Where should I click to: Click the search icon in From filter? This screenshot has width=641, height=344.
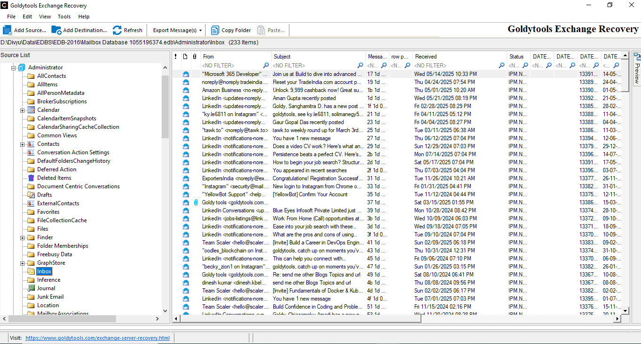coord(266,66)
